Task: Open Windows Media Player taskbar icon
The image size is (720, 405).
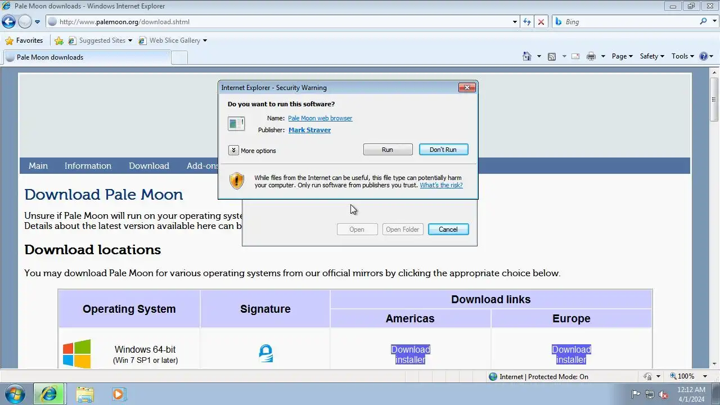Action: coord(119,394)
